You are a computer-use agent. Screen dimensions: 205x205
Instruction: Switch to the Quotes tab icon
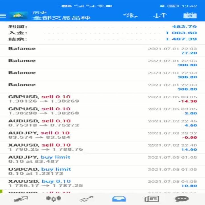pyautogui.click(x=21, y=199)
